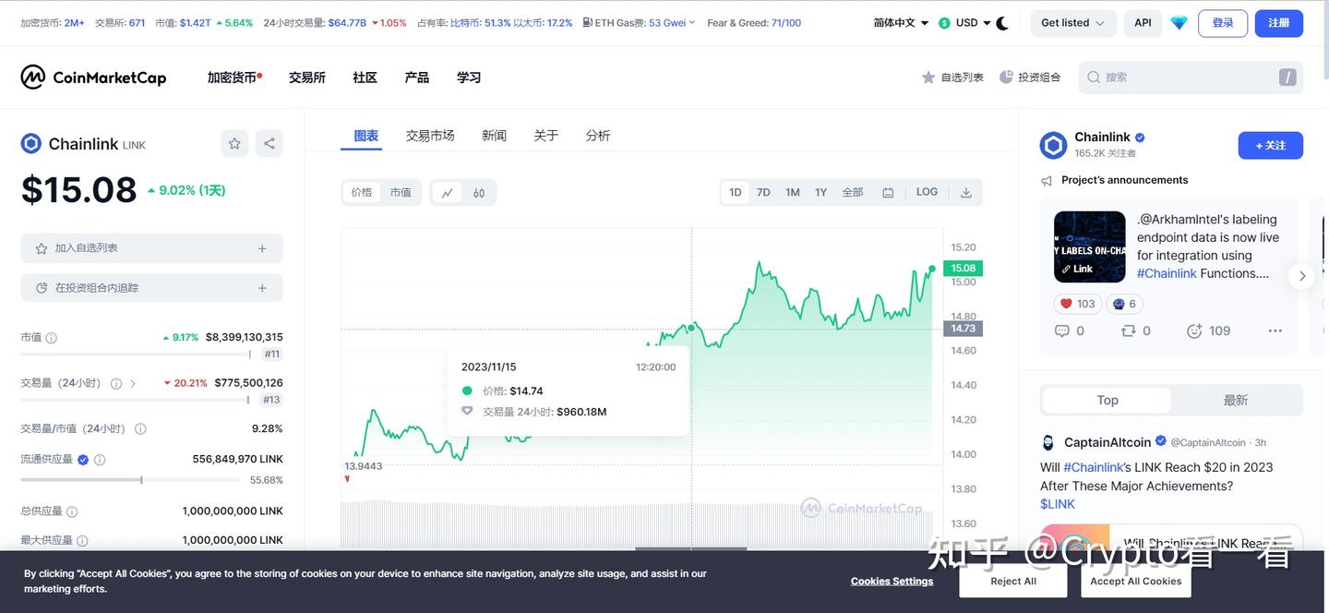Toggle chart data to 市值 mode
1329x613 pixels.
[401, 192]
